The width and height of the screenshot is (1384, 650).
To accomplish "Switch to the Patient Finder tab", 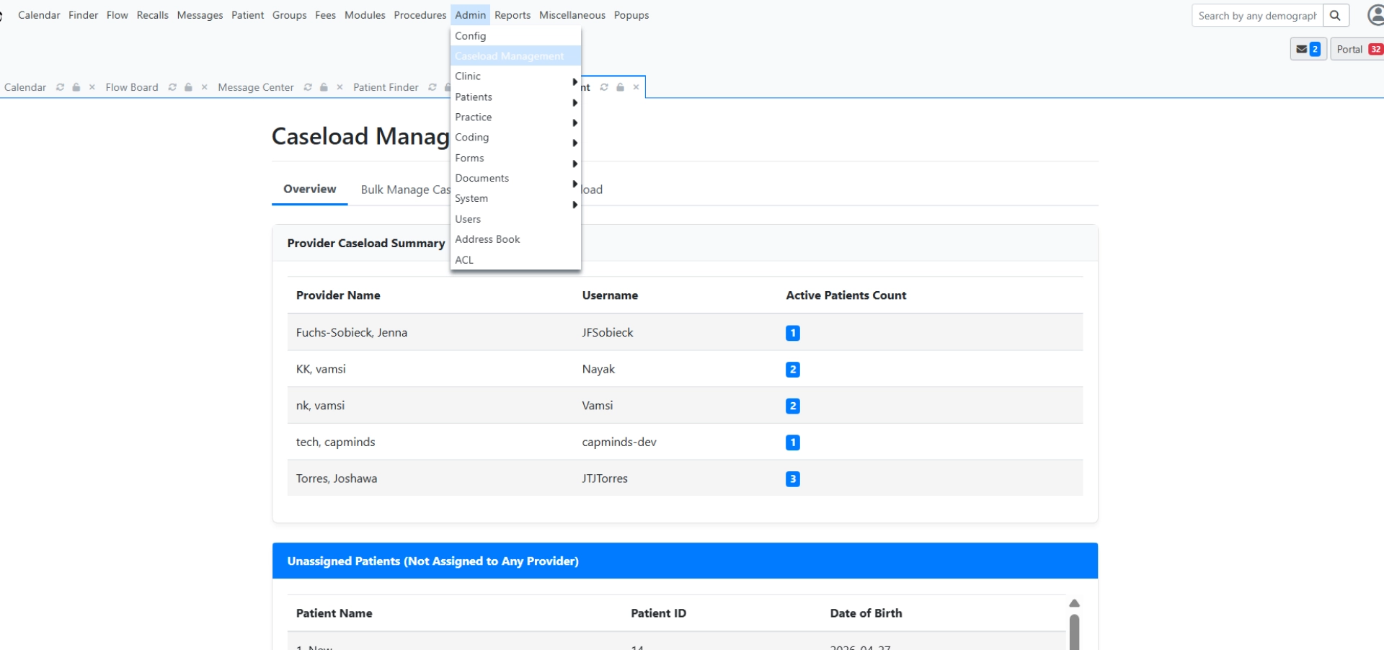I will [x=386, y=87].
